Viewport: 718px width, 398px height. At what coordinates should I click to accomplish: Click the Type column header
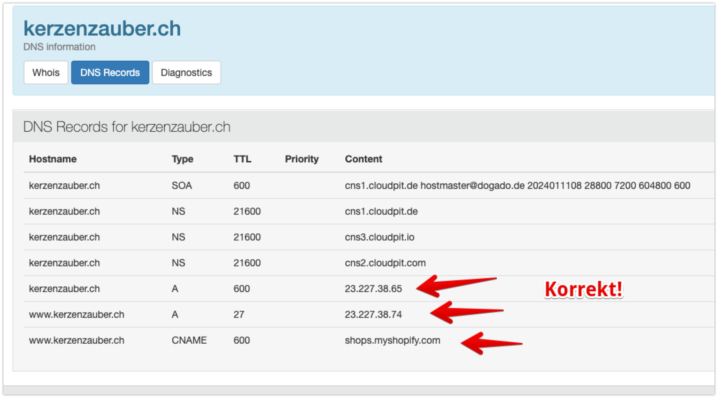pyautogui.click(x=182, y=159)
